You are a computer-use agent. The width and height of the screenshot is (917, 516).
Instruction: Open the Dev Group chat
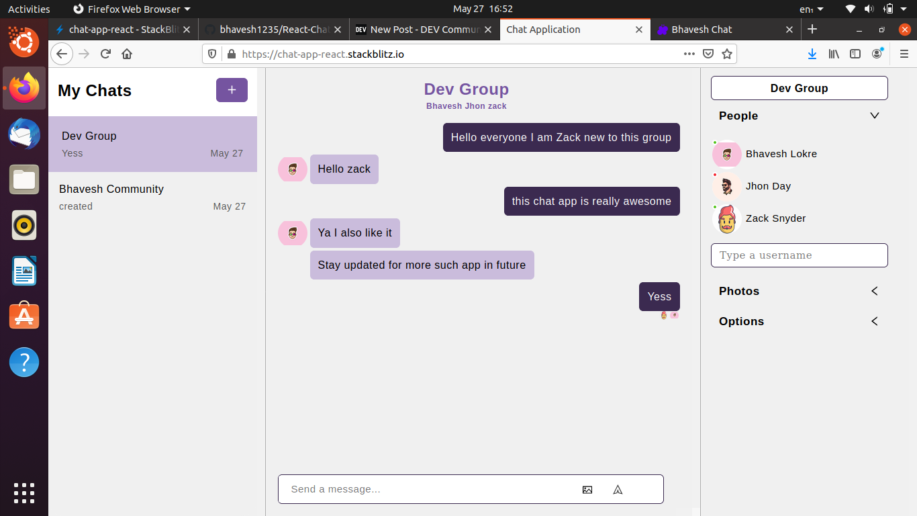click(152, 144)
